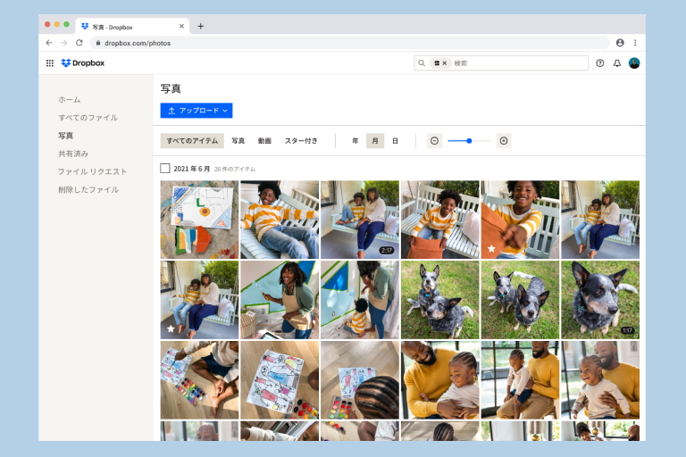Viewport: 686px width, 457px height.
Task: Open 共有済み in sidebar
Action: click(73, 154)
